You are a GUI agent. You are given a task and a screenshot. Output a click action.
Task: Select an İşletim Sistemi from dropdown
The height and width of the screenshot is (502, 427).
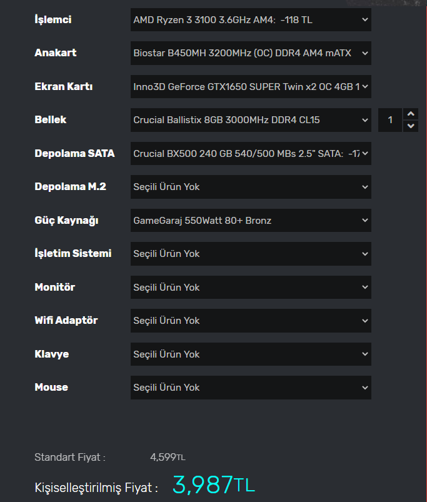[251, 254]
